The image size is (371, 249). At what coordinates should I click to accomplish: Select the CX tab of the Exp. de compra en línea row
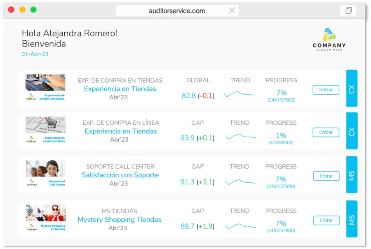(352, 131)
